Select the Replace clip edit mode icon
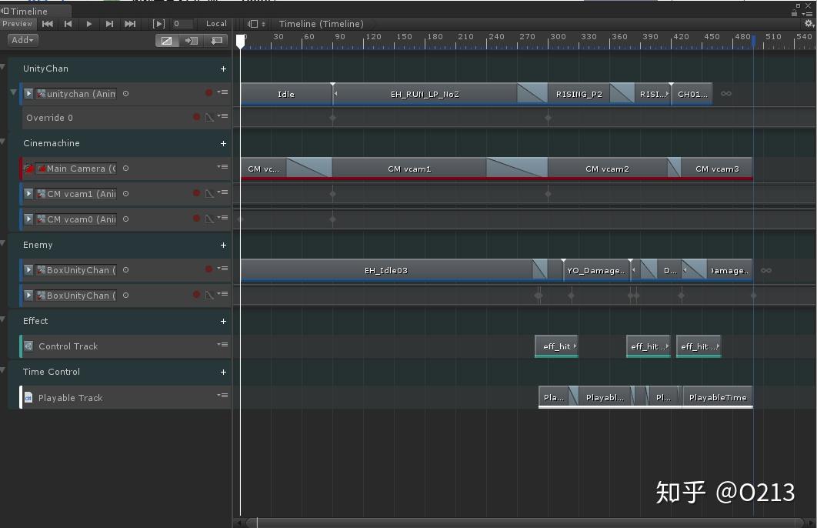This screenshot has width=817, height=528. (217, 40)
